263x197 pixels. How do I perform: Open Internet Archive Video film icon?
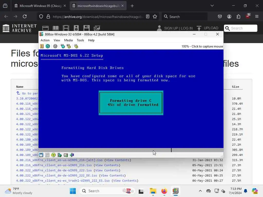pos(66,28)
